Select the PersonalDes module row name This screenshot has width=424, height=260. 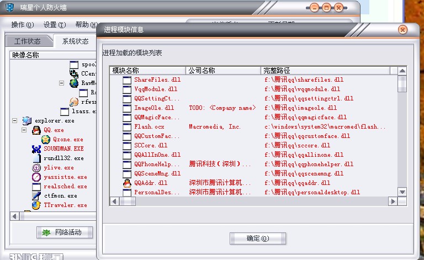click(157, 192)
